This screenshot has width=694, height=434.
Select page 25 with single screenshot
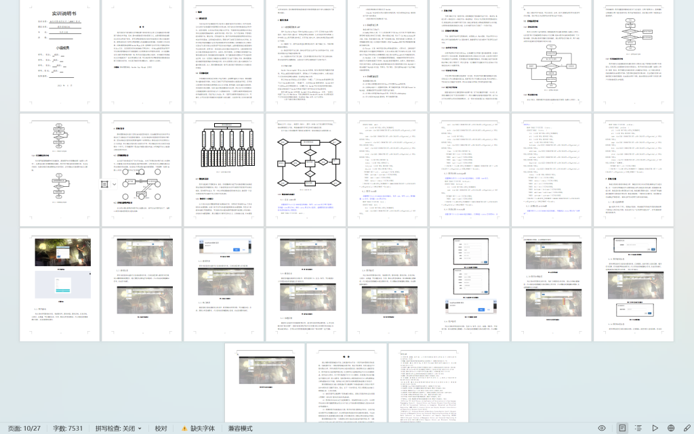click(265, 383)
